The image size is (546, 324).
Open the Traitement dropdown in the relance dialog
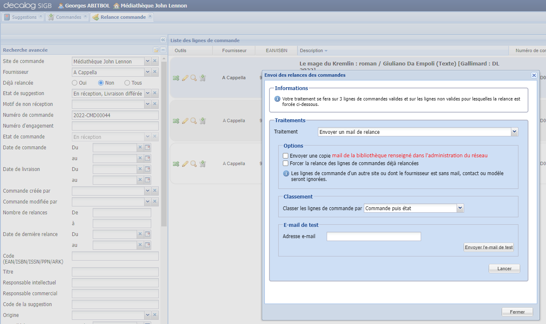tap(515, 131)
